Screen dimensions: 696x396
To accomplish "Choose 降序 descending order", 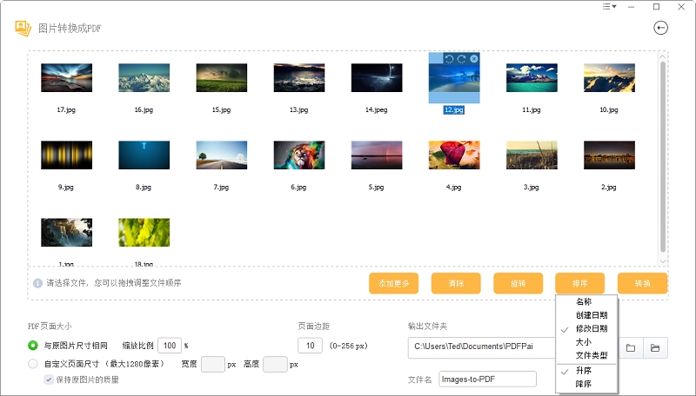I will [x=584, y=383].
